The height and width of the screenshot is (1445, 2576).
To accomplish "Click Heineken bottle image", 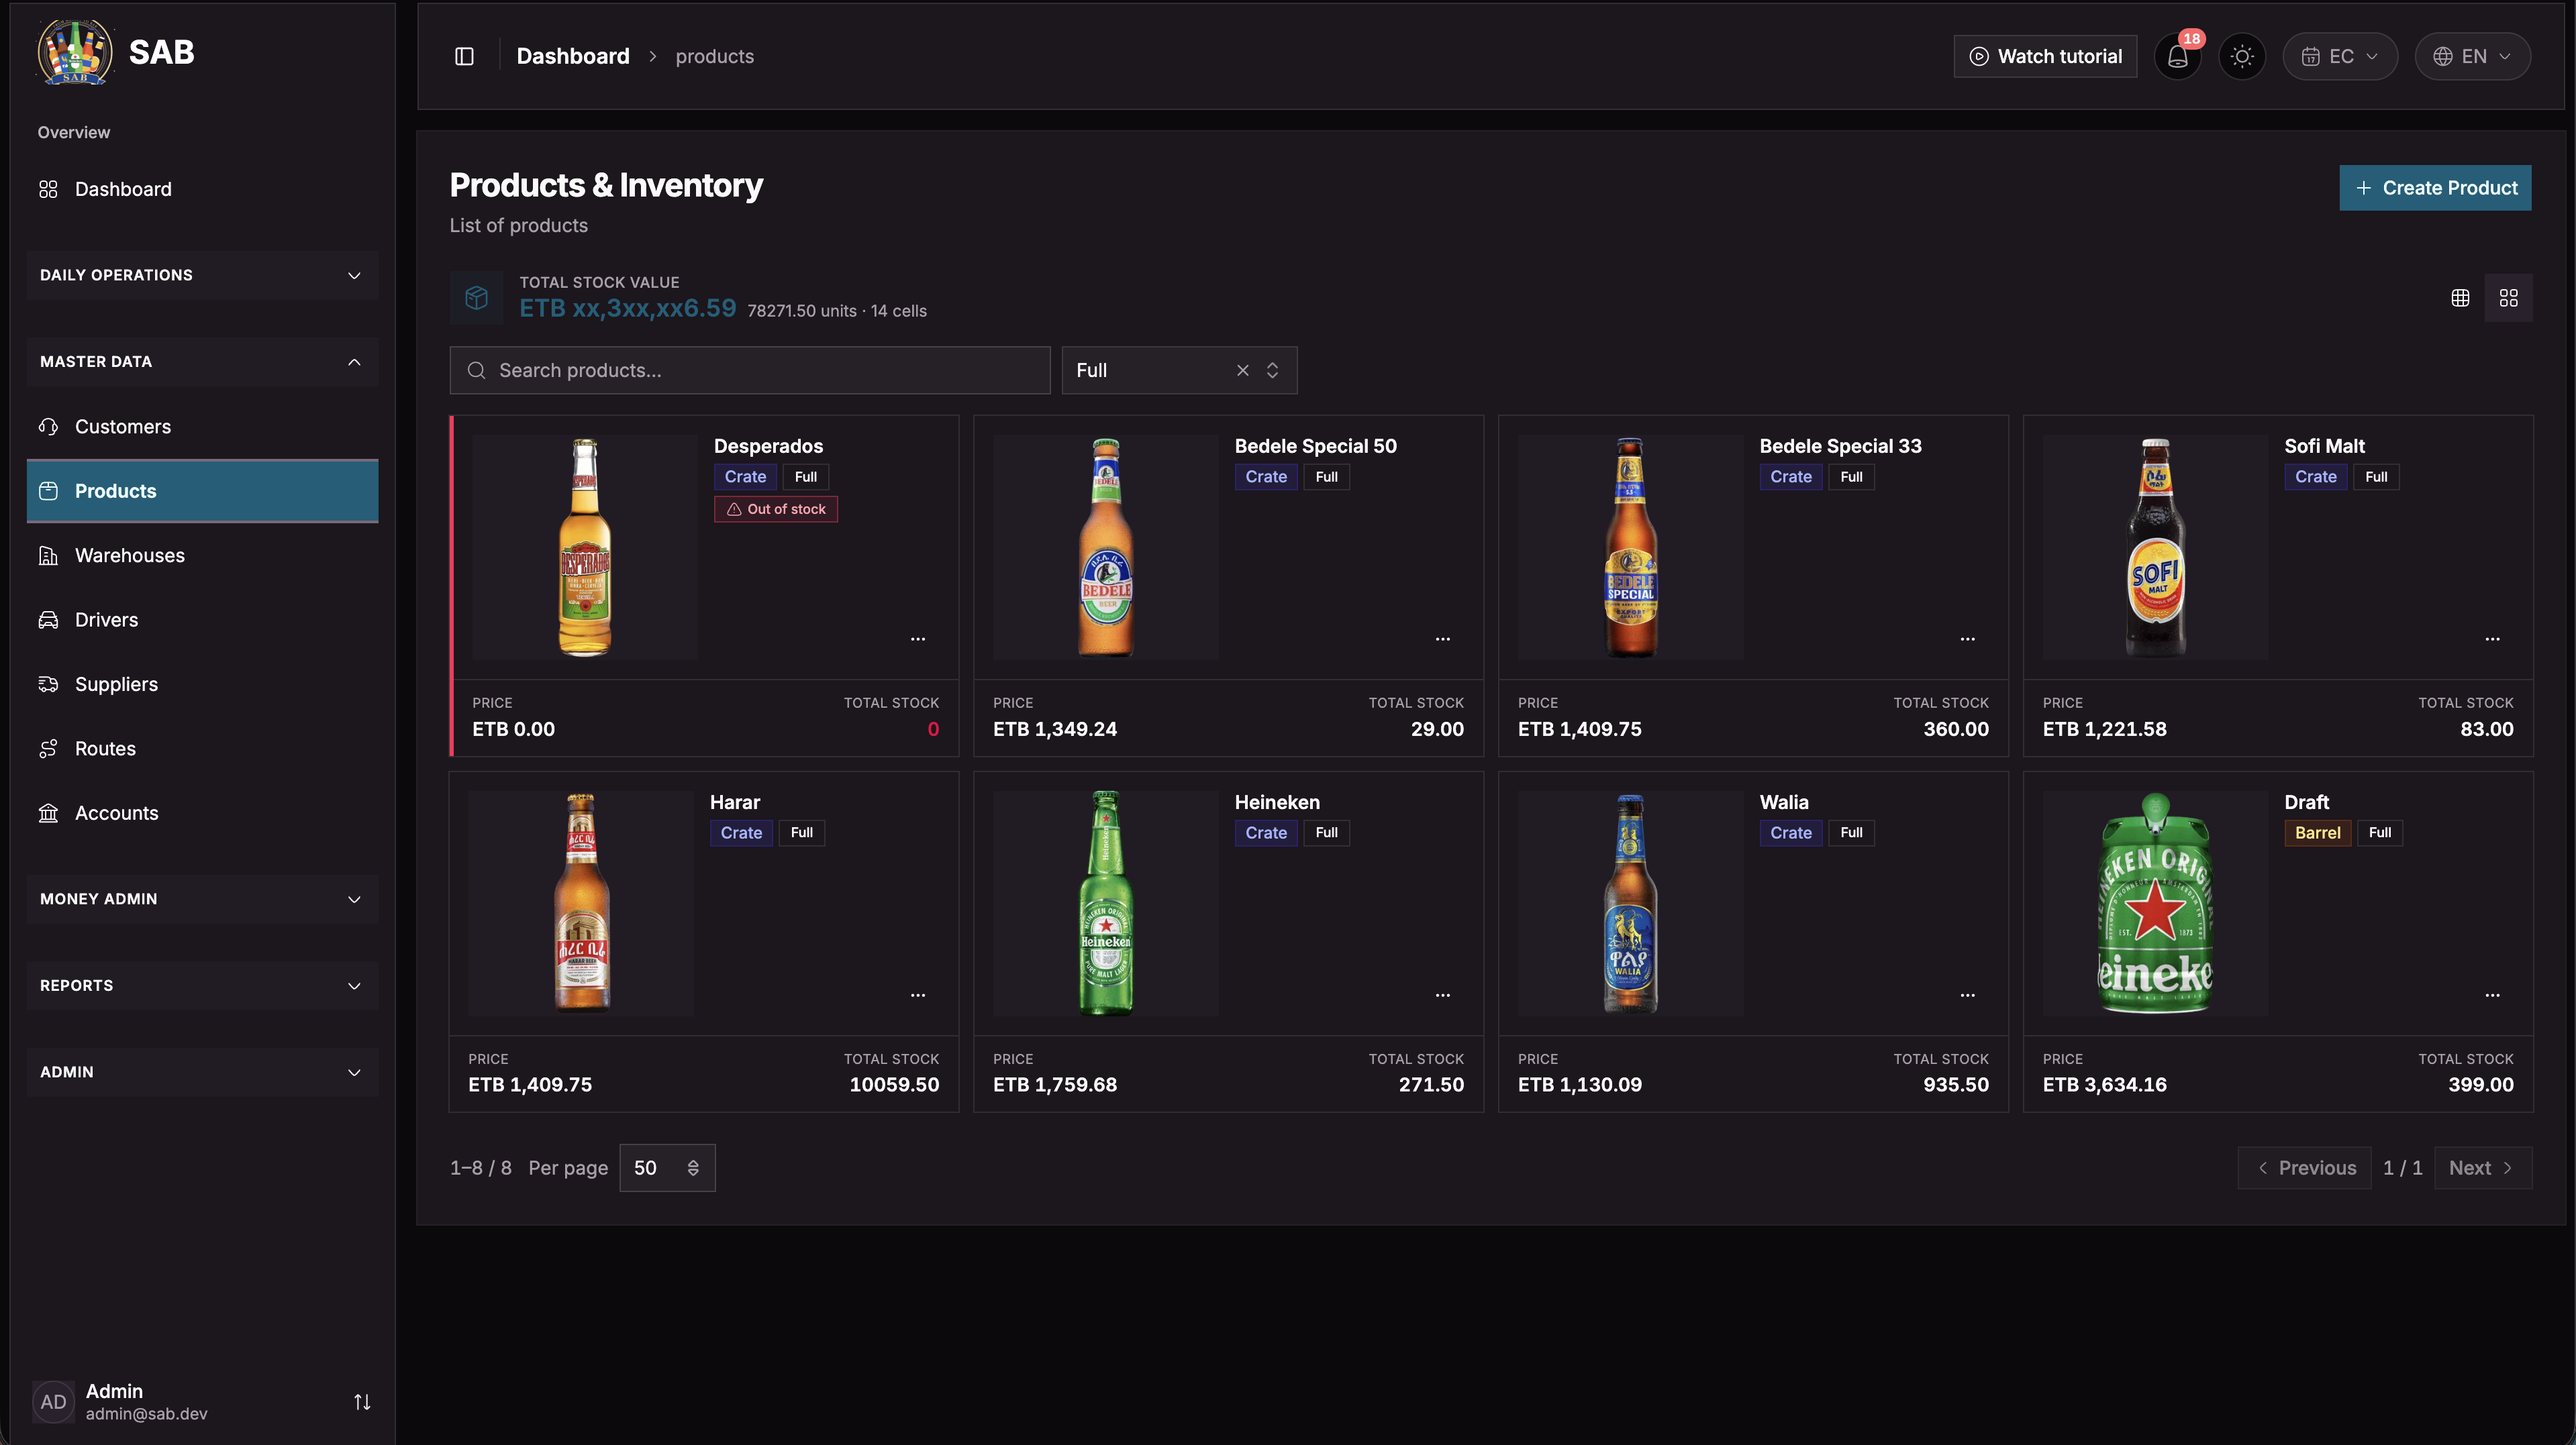I will (1106, 904).
